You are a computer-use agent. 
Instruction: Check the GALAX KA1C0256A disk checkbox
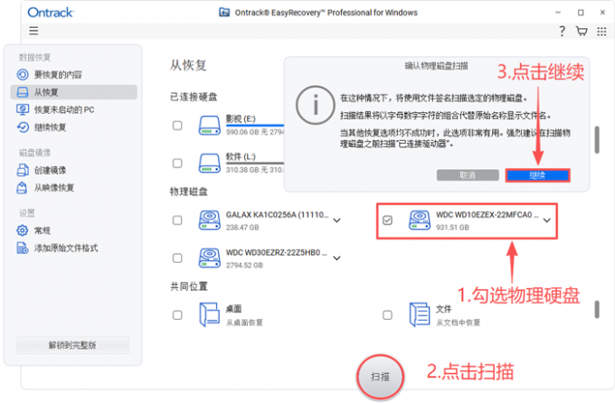click(177, 220)
